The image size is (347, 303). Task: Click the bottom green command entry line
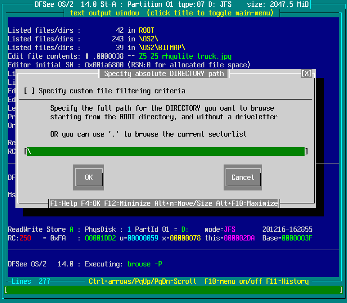click(173, 290)
